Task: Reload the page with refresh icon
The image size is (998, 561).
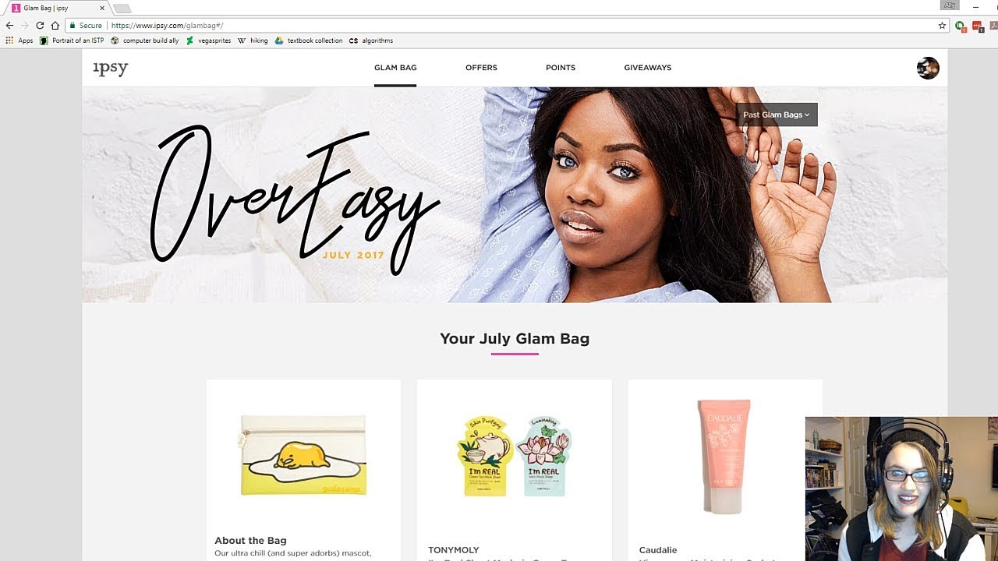Action: 40,26
